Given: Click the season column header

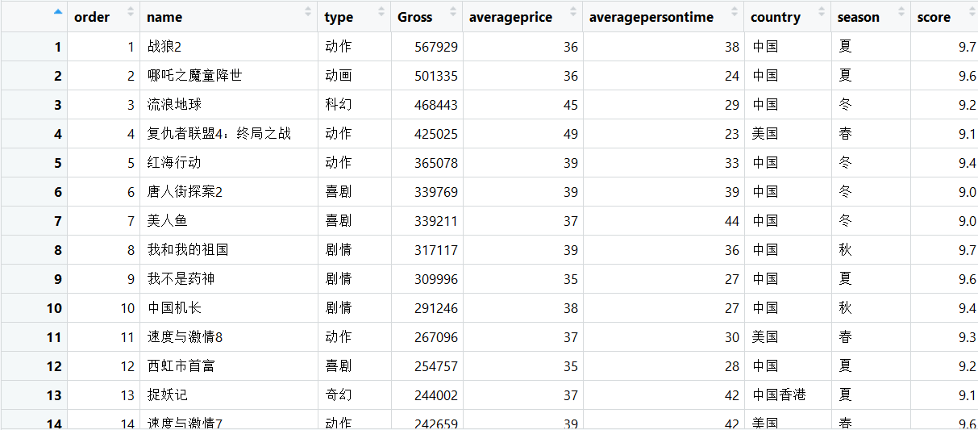Looking at the screenshot, I should pyautogui.click(x=871, y=17).
